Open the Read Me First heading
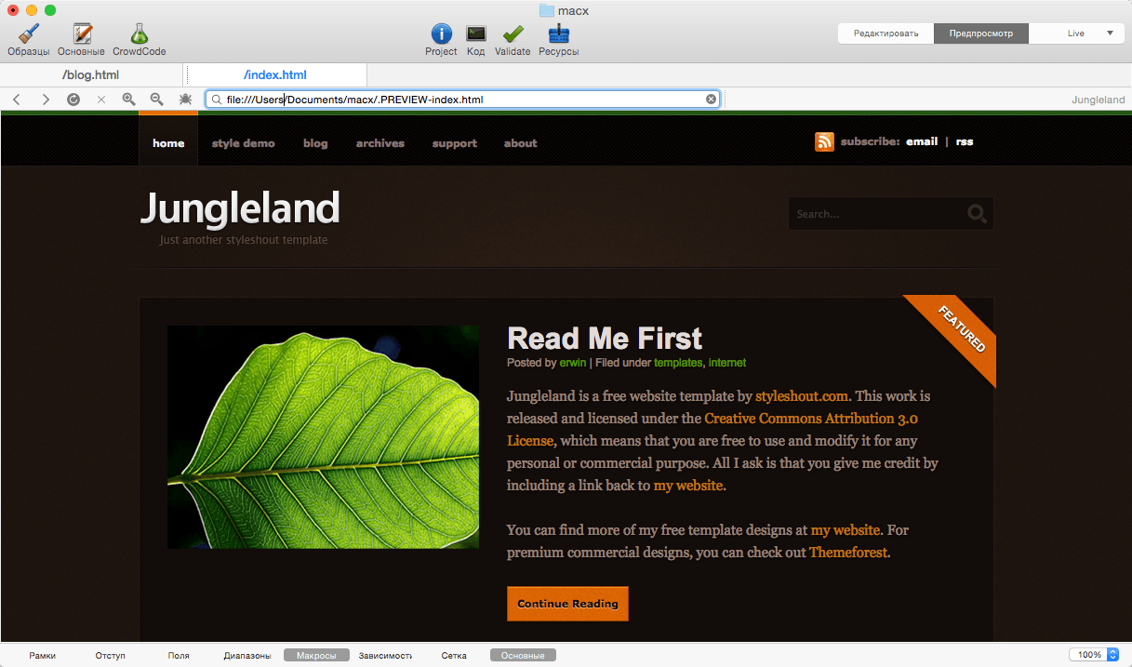1132x667 pixels. (605, 338)
